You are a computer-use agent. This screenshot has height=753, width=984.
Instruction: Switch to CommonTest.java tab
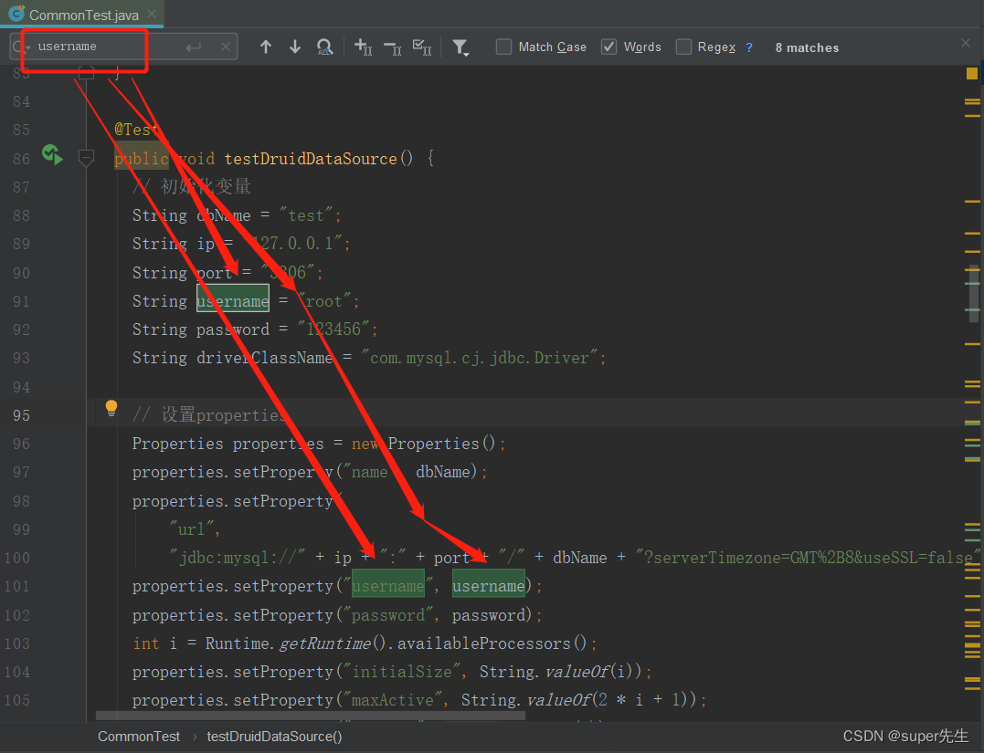[x=83, y=15]
